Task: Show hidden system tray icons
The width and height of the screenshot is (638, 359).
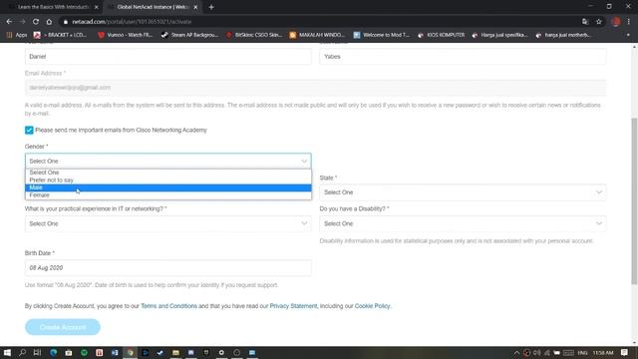Action: point(516,353)
